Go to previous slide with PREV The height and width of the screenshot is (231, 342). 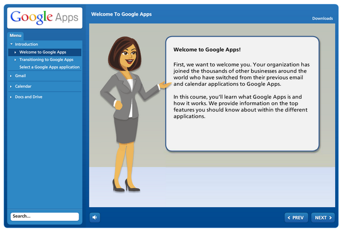point(296,217)
